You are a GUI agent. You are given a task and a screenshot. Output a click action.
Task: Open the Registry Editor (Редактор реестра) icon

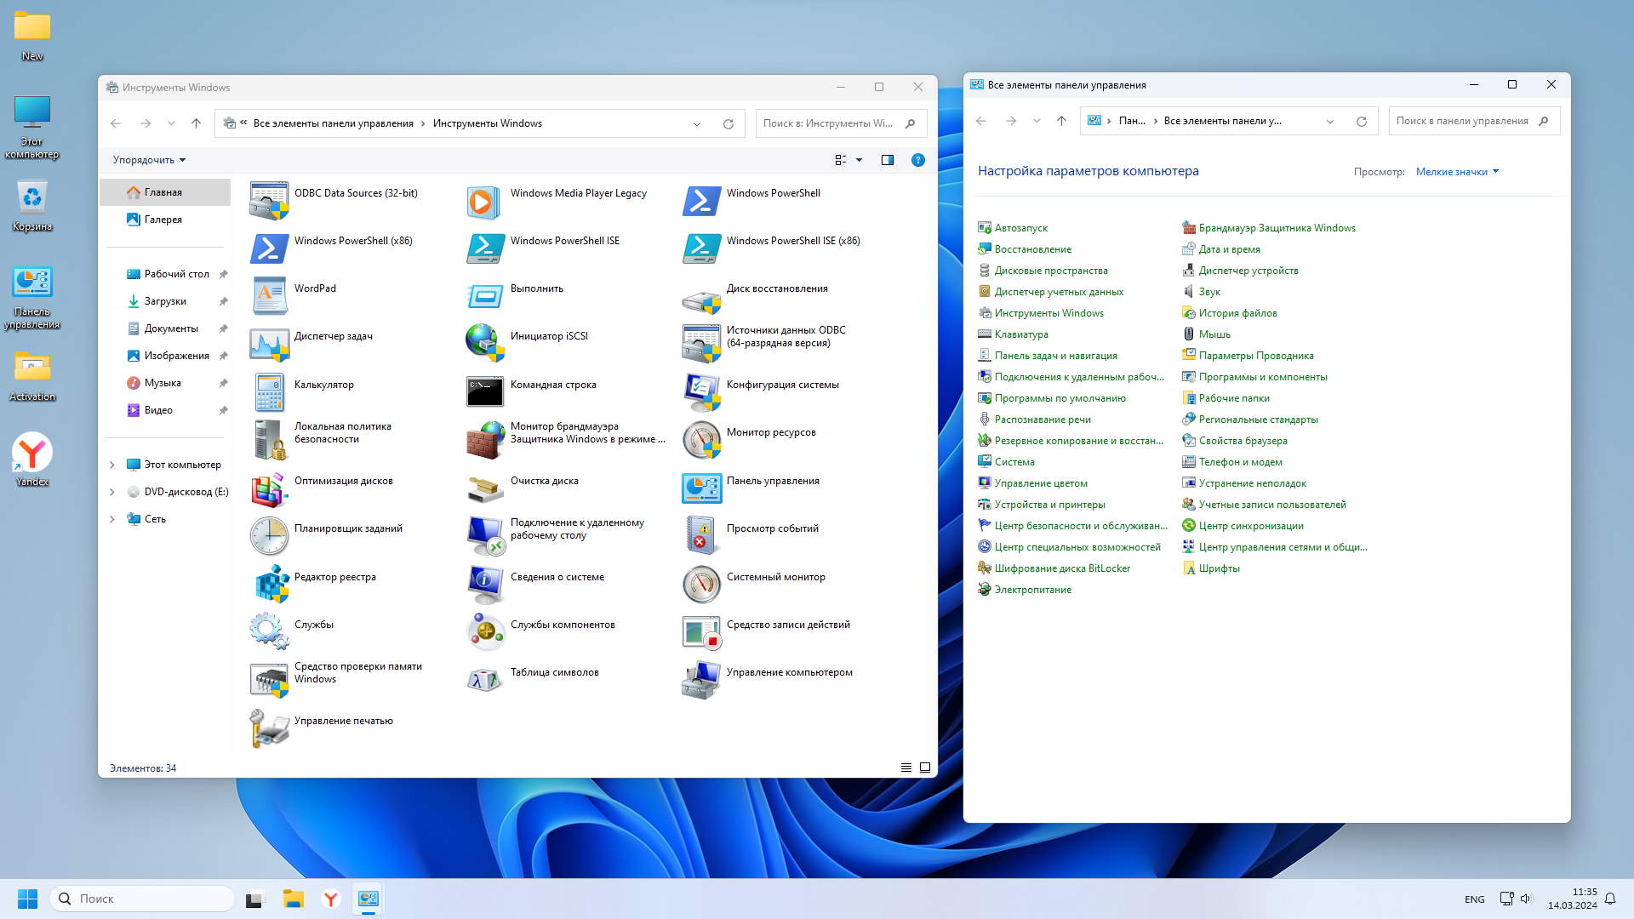[270, 584]
